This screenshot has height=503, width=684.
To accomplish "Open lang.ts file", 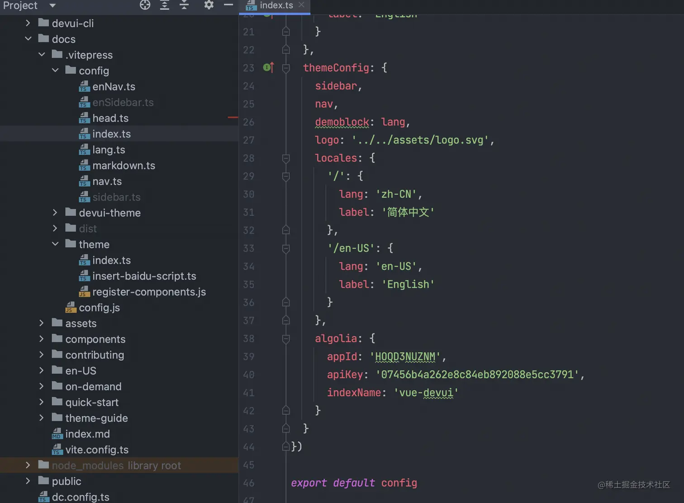I will [109, 150].
